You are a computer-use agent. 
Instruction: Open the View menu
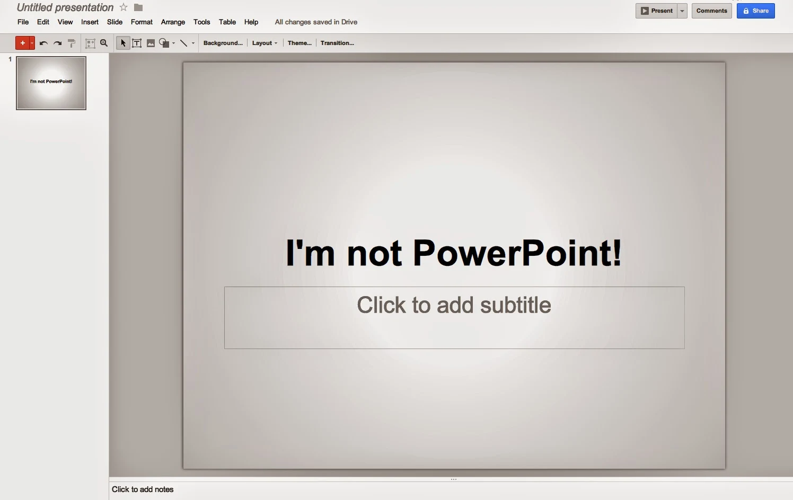(x=65, y=22)
